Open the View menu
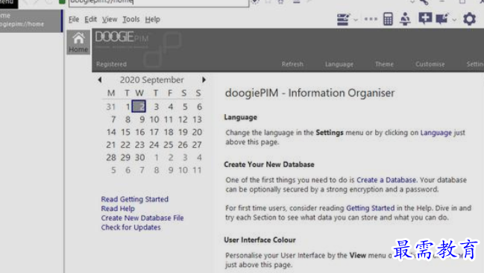 [110, 19]
